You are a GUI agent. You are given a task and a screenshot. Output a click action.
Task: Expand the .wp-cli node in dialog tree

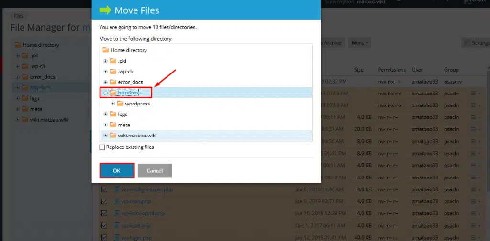point(106,72)
